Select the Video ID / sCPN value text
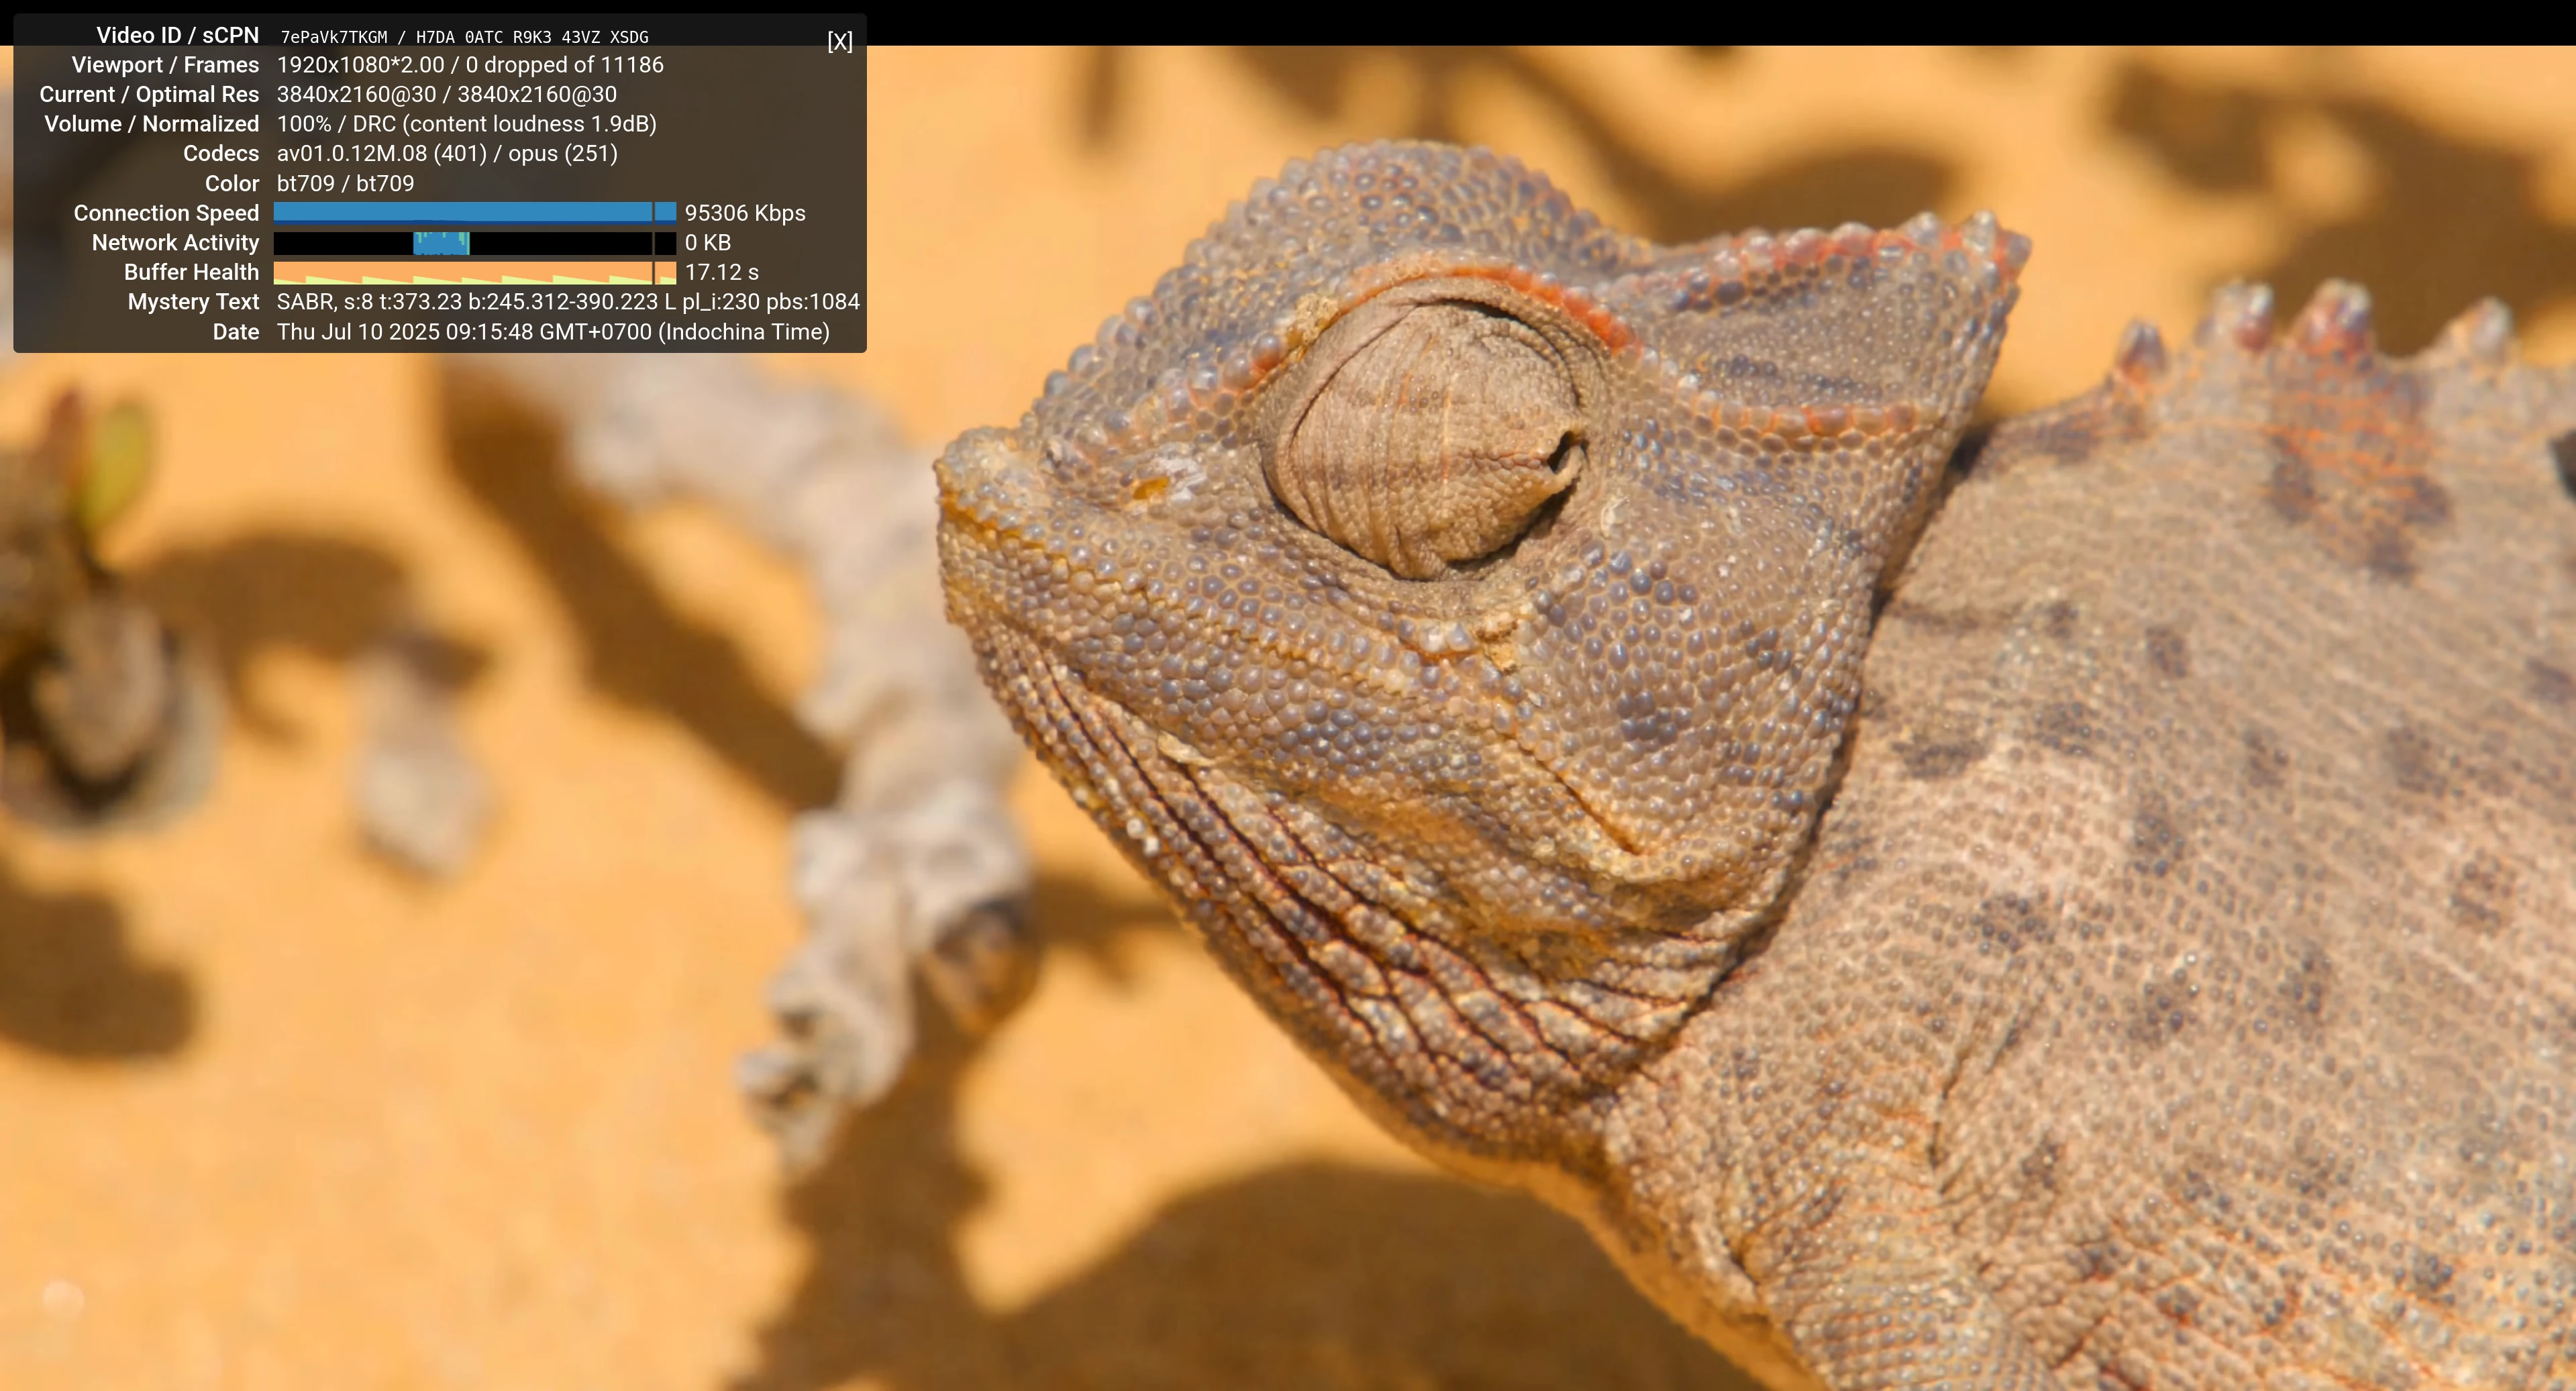The width and height of the screenshot is (2576, 1391). (464, 37)
